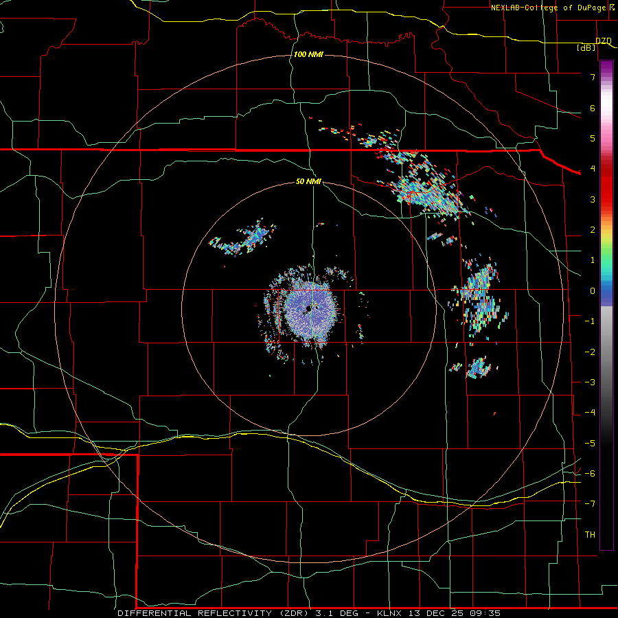Select the 6 value on the color scale
This screenshot has height=618, width=618.
[x=593, y=108]
